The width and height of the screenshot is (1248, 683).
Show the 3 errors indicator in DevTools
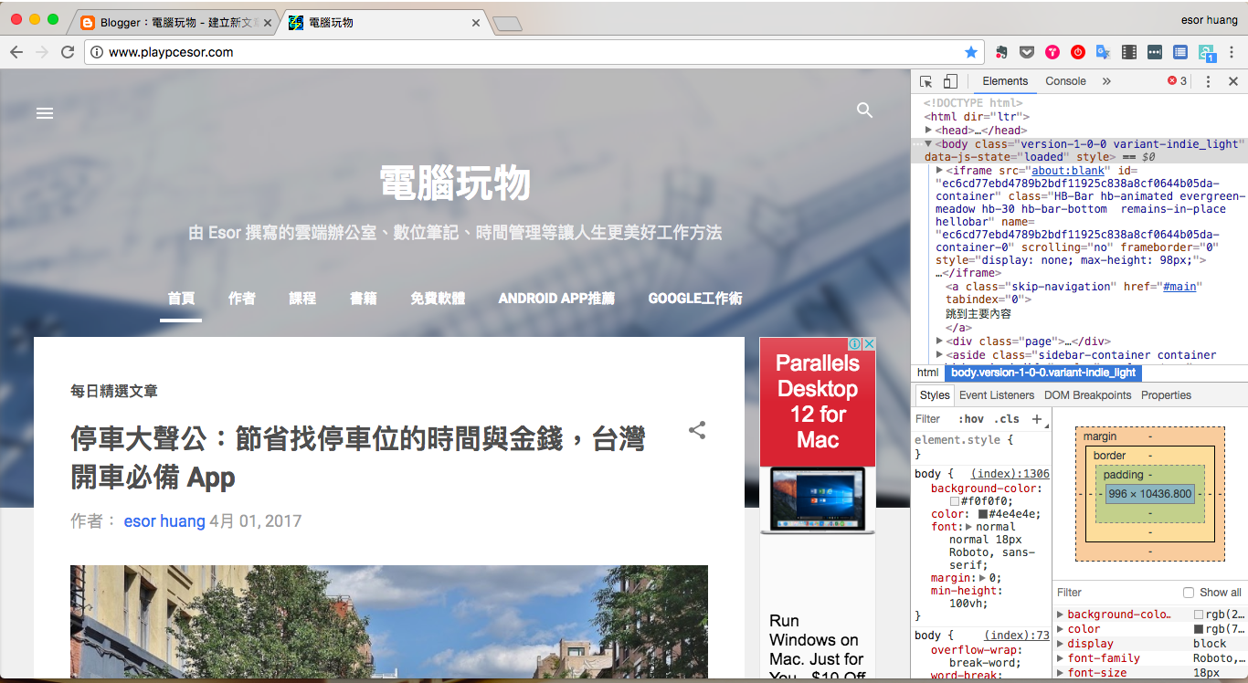pyautogui.click(x=1177, y=81)
